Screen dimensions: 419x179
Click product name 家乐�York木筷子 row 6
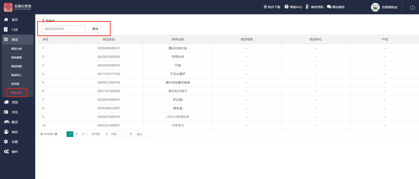(x=178, y=91)
